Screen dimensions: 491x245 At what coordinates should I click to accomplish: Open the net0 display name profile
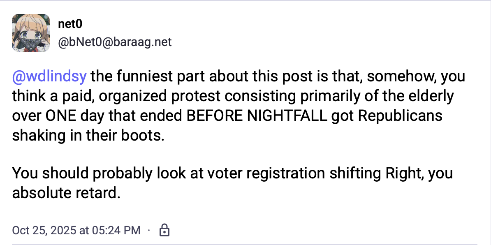tap(70, 24)
